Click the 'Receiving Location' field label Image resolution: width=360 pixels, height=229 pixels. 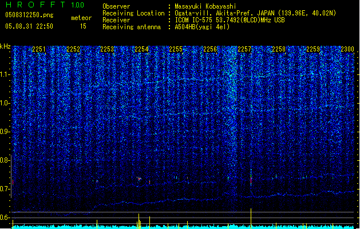point(133,13)
